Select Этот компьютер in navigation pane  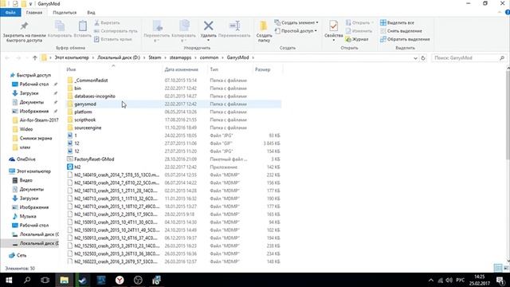33,171
